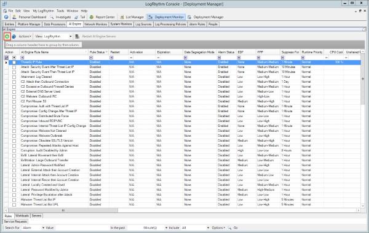Open the Runtime Priority filter operator icon
The width and height of the screenshot is (369, 233).
303,58
